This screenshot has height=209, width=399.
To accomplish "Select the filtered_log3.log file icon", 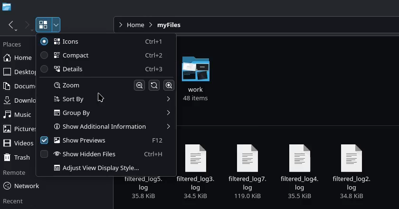I will click(196, 158).
